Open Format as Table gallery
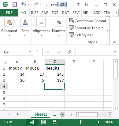 click(x=86, y=28)
